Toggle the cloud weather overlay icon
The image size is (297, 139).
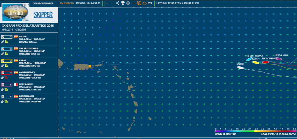coord(144,3)
